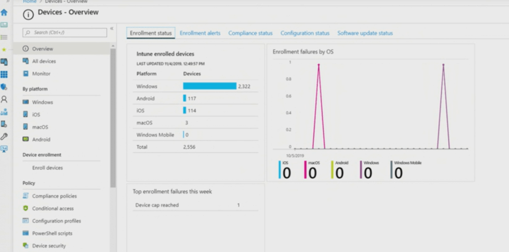
Task: Open the Endpoint security shield icon
Action: [4, 87]
